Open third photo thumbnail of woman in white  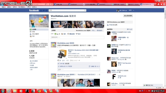click(x=77, y=24)
